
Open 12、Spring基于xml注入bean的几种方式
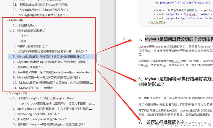tap(41, 10)
